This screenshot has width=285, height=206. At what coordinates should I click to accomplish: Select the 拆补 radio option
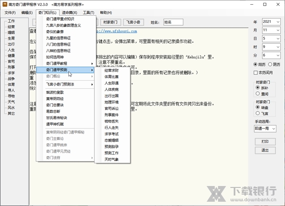pos(257,88)
